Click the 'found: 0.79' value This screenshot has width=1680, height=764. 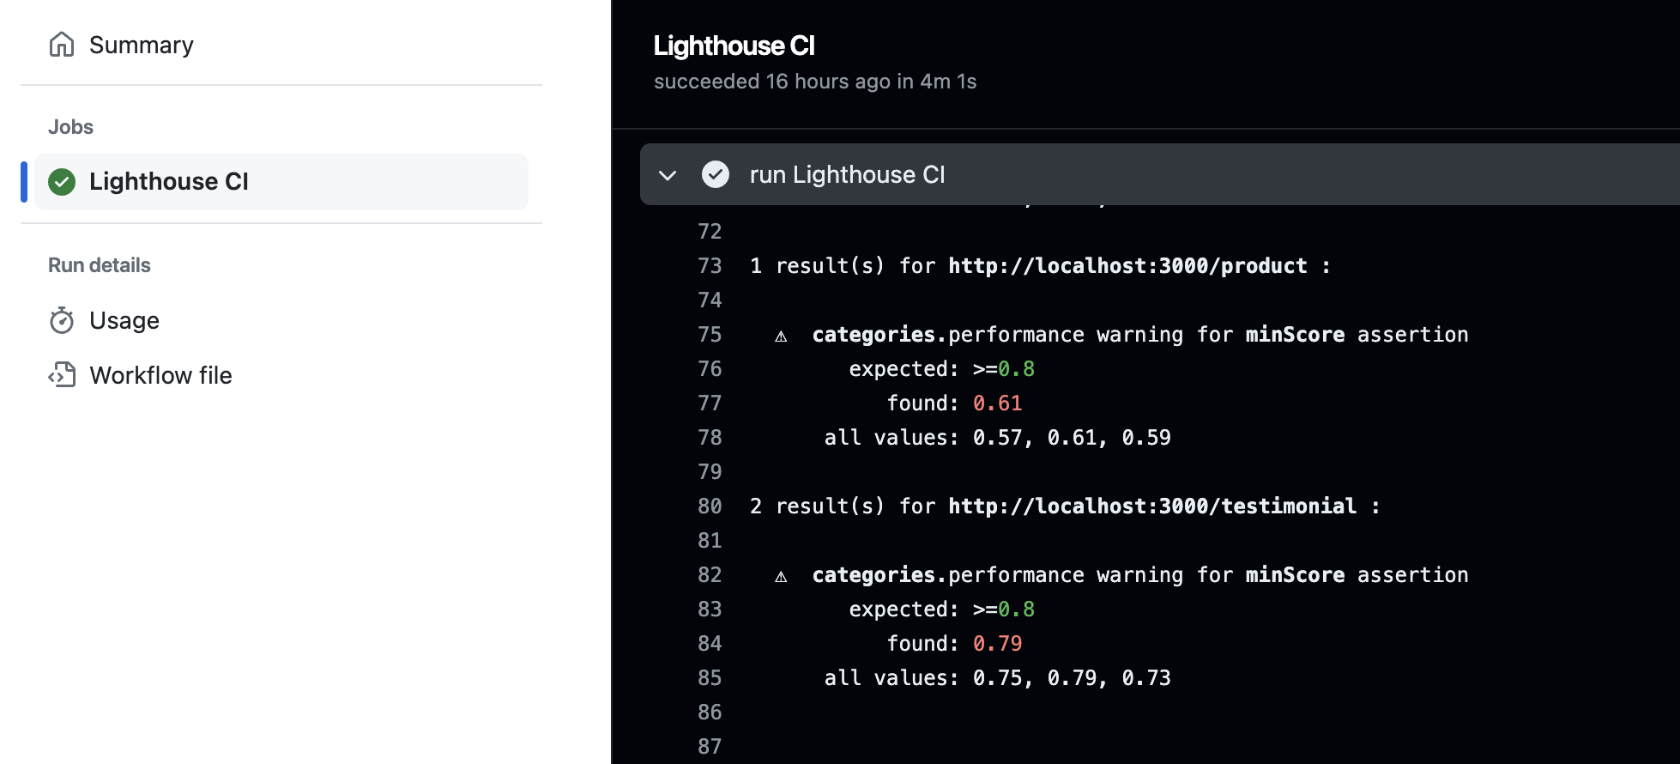[997, 644]
